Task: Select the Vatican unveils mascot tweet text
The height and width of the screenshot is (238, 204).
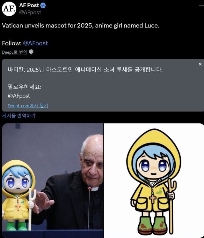Action: pos(81,26)
